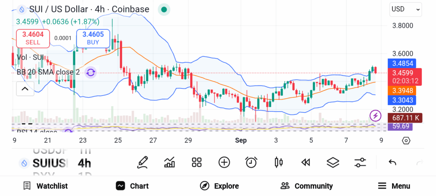The image size is (436, 196).
Task: Tap the purple lightning bolt button
Action: click(x=375, y=115)
